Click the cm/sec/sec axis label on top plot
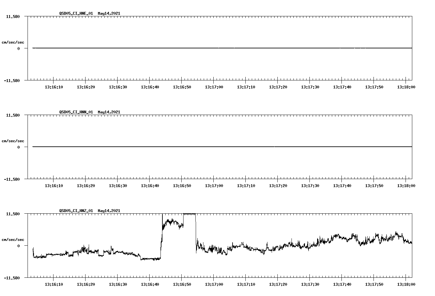435x296 pixels. (13, 42)
